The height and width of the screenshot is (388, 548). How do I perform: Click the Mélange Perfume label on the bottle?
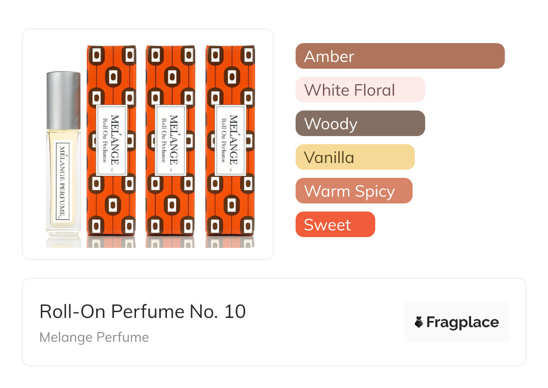(62, 181)
